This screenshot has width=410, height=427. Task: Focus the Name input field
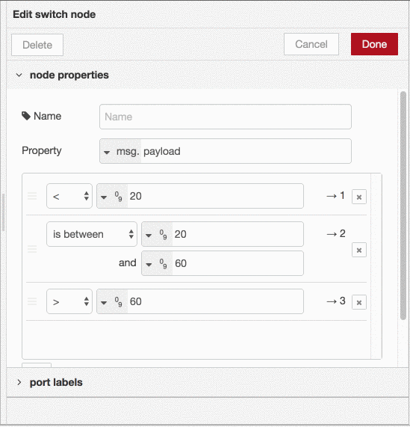[x=226, y=117]
